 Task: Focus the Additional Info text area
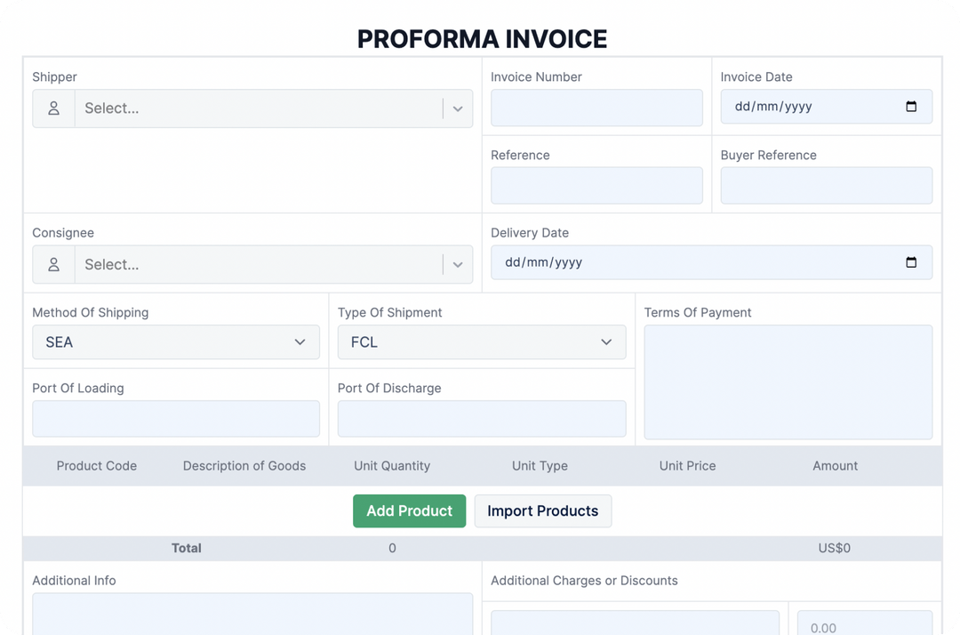pyautogui.click(x=252, y=617)
